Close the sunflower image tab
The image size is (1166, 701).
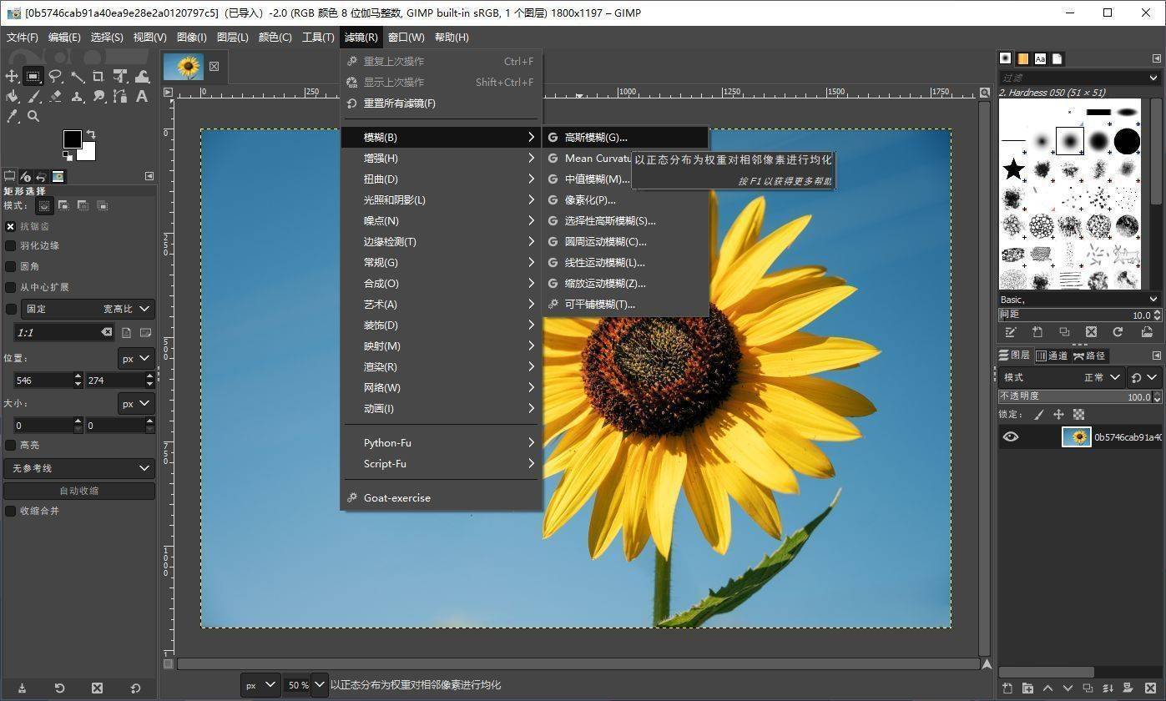[215, 66]
